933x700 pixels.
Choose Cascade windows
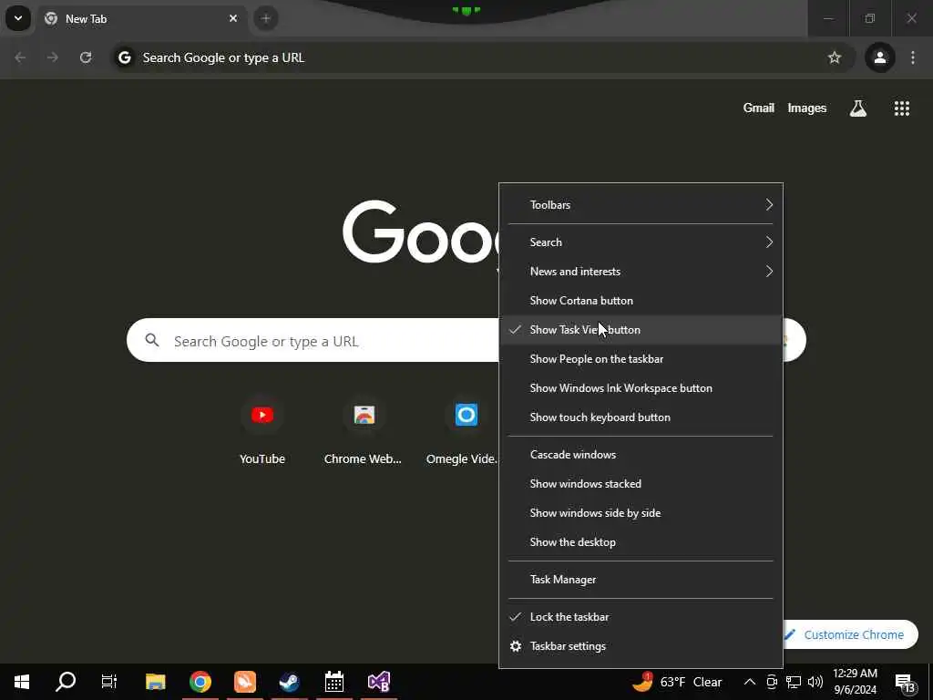641,455
